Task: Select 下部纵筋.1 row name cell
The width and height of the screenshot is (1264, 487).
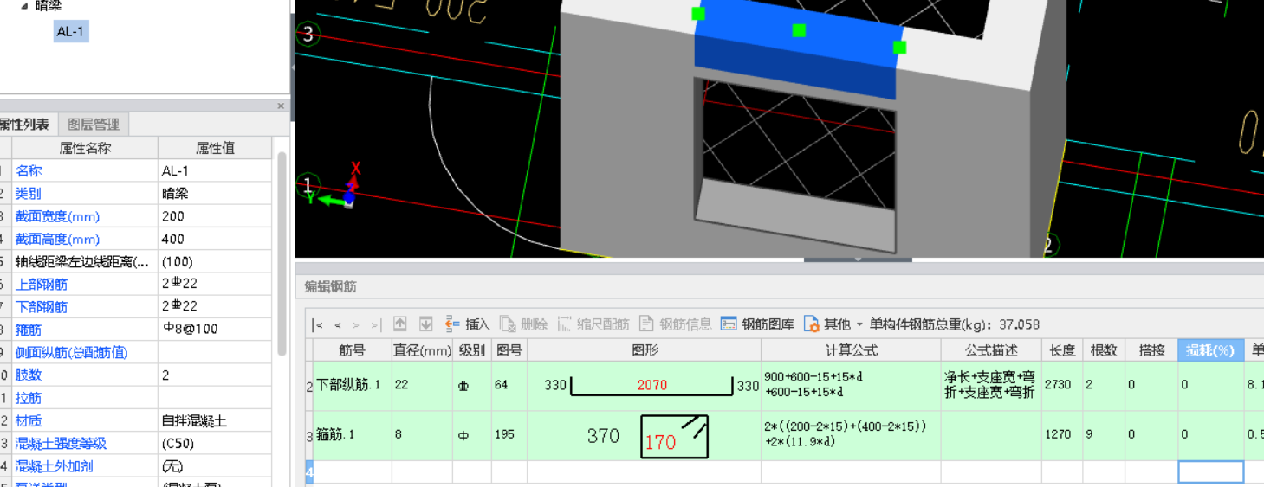Action: (x=352, y=385)
